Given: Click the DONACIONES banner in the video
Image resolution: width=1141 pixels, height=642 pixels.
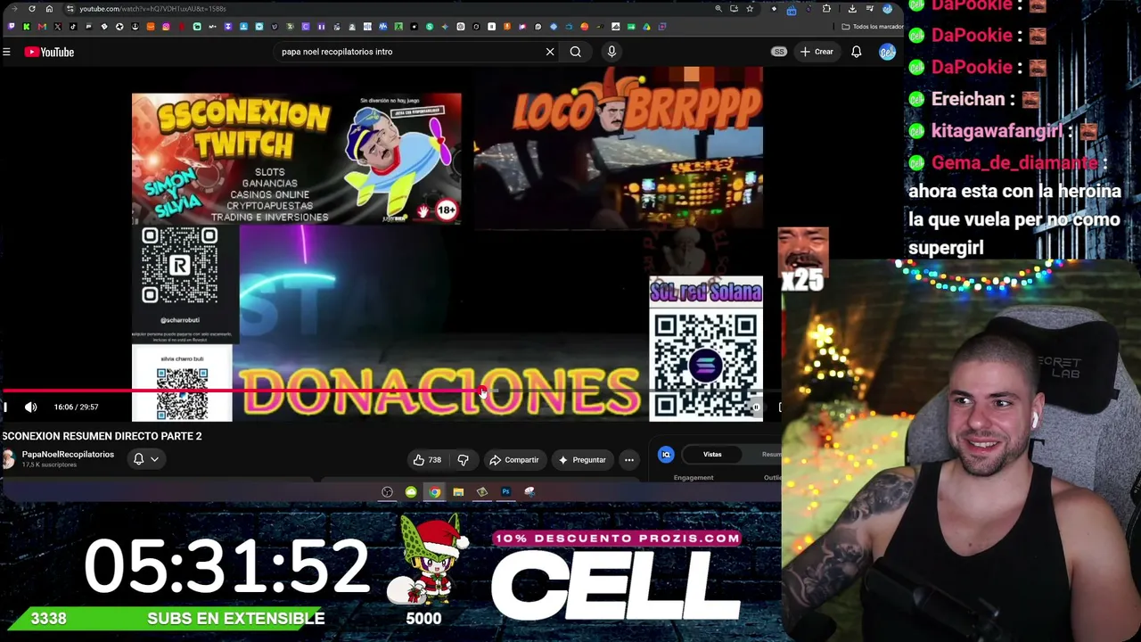Looking at the screenshot, I should 441,391.
